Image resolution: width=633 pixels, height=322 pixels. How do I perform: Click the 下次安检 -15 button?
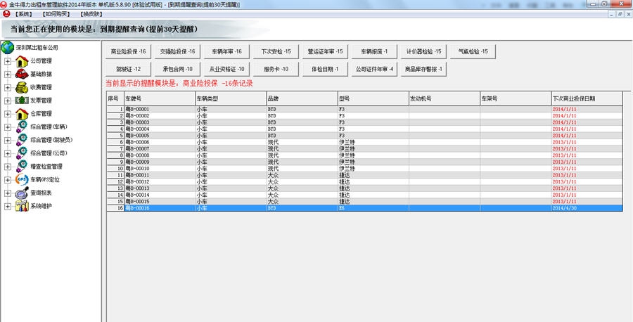tap(276, 51)
